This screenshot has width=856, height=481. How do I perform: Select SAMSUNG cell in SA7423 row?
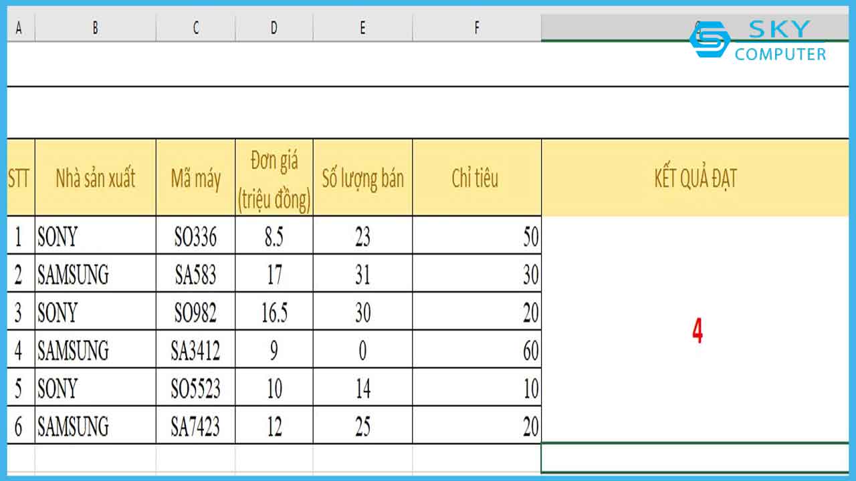click(x=96, y=426)
